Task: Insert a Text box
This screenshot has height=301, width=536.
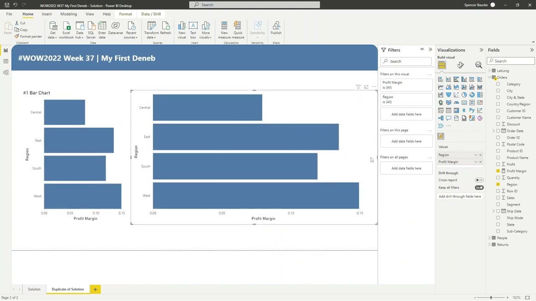Action: pos(193,30)
